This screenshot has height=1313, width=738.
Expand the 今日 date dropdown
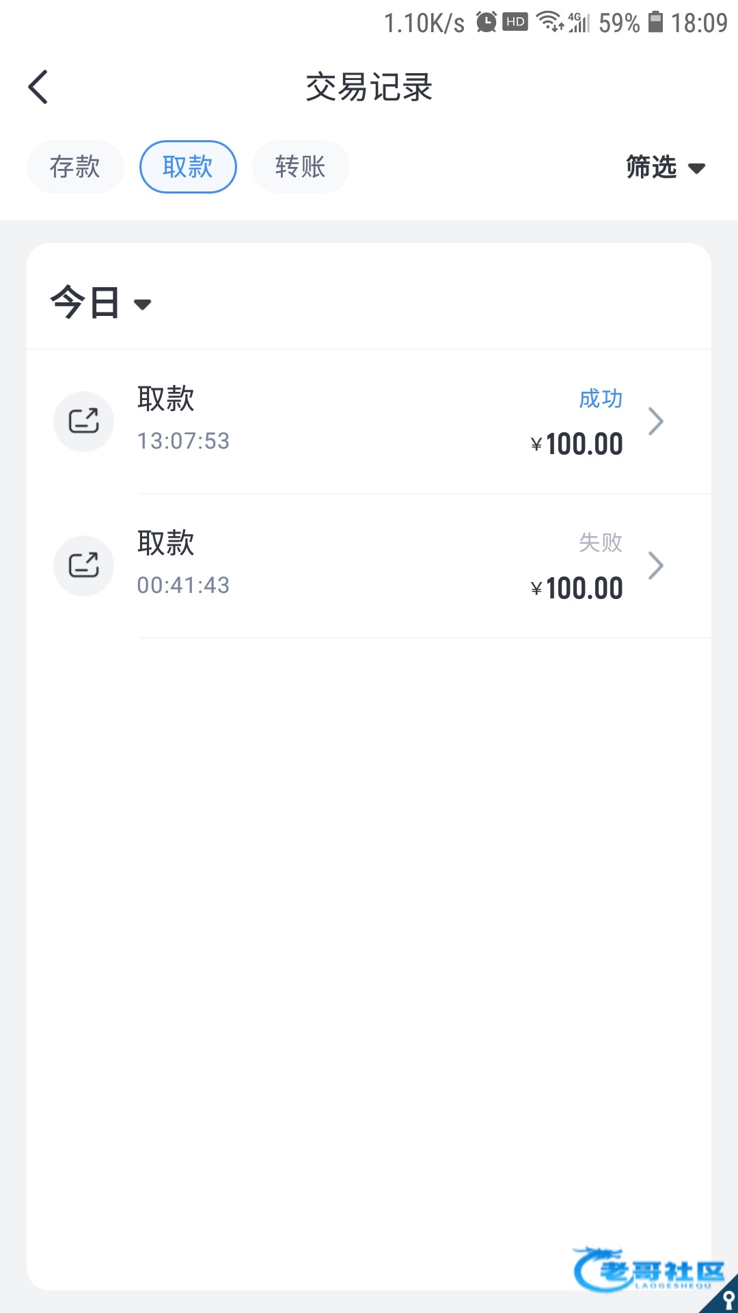coord(100,303)
